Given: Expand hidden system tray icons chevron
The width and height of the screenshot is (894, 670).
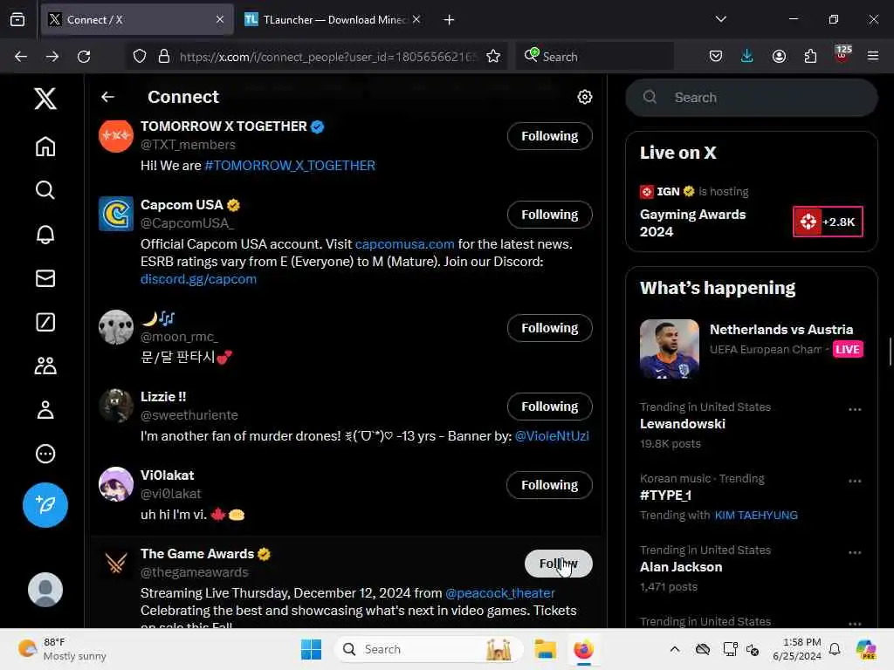Looking at the screenshot, I should [x=675, y=649].
